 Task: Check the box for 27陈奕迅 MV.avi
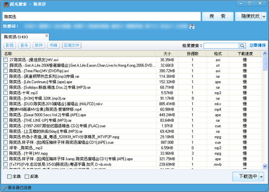[x=5, y=60]
